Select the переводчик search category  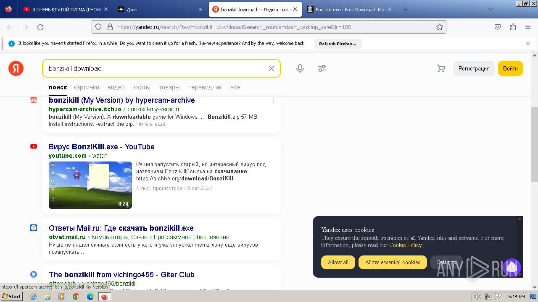pos(205,87)
